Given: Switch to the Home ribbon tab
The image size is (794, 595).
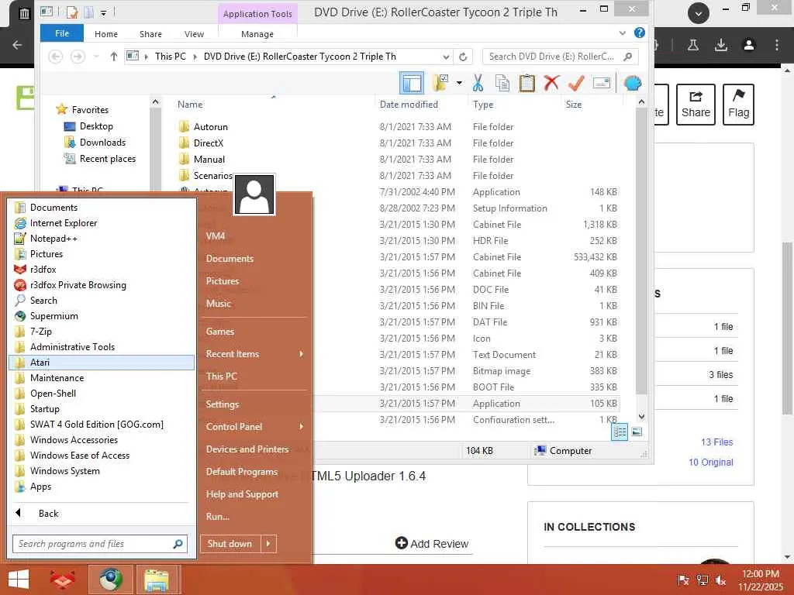Looking at the screenshot, I should (105, 34).
